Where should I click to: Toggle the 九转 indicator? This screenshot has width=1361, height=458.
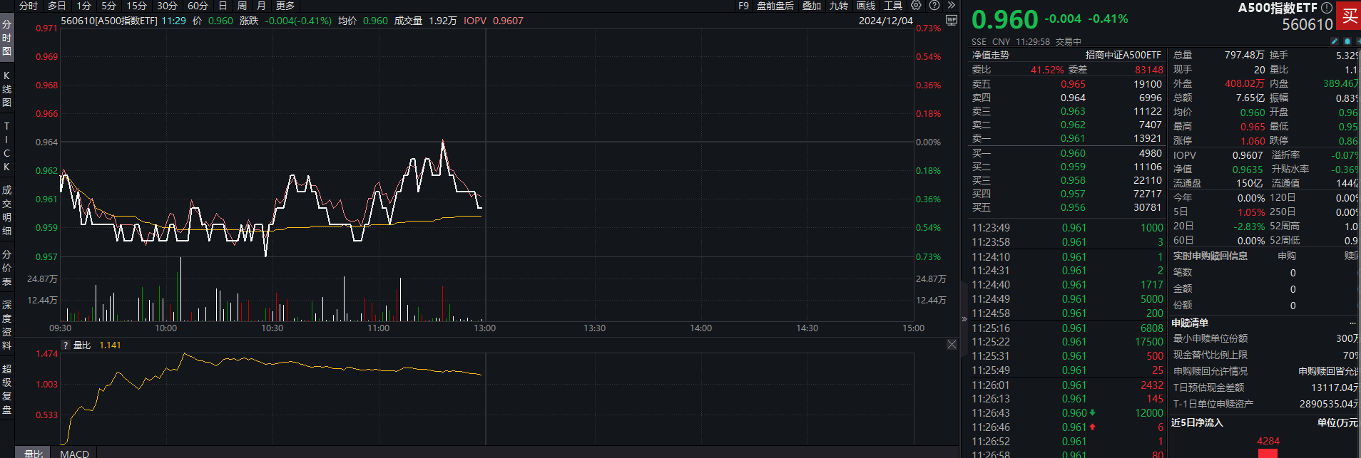point(839,6)
